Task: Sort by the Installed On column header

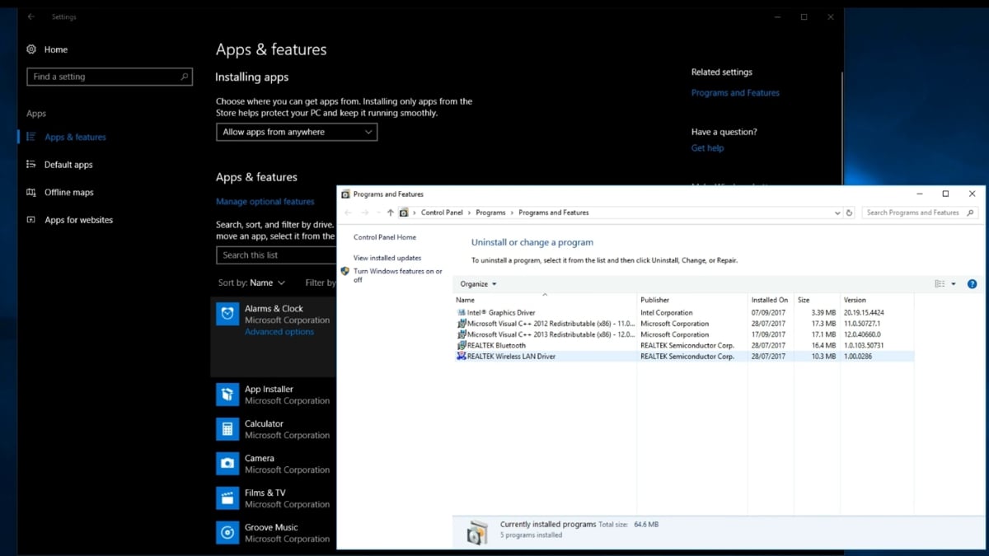Action: 771,300
